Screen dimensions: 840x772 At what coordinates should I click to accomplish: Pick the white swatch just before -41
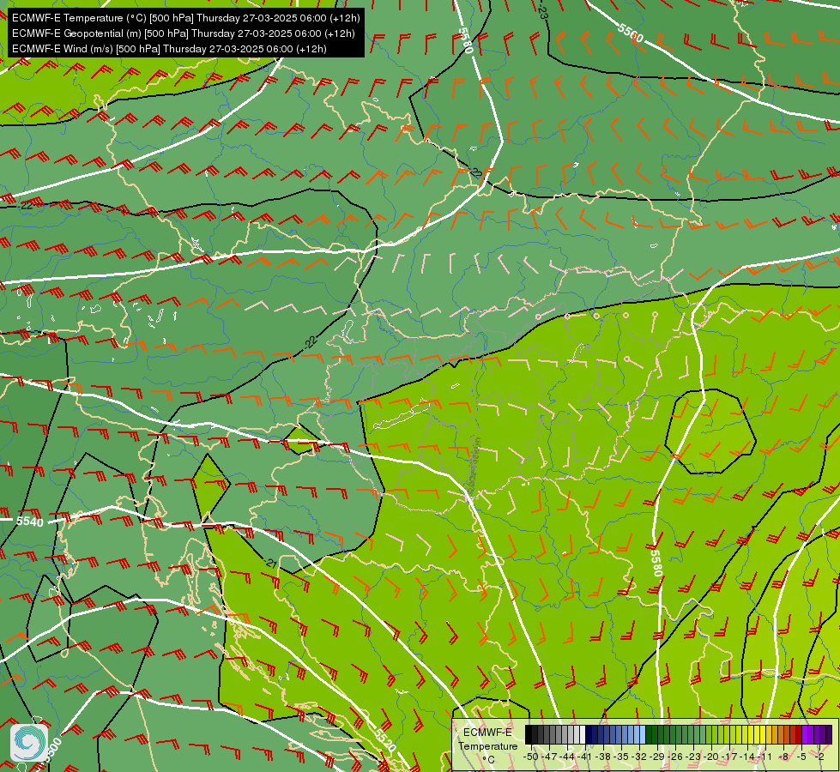pyautogui.click(x=583, y=734)
